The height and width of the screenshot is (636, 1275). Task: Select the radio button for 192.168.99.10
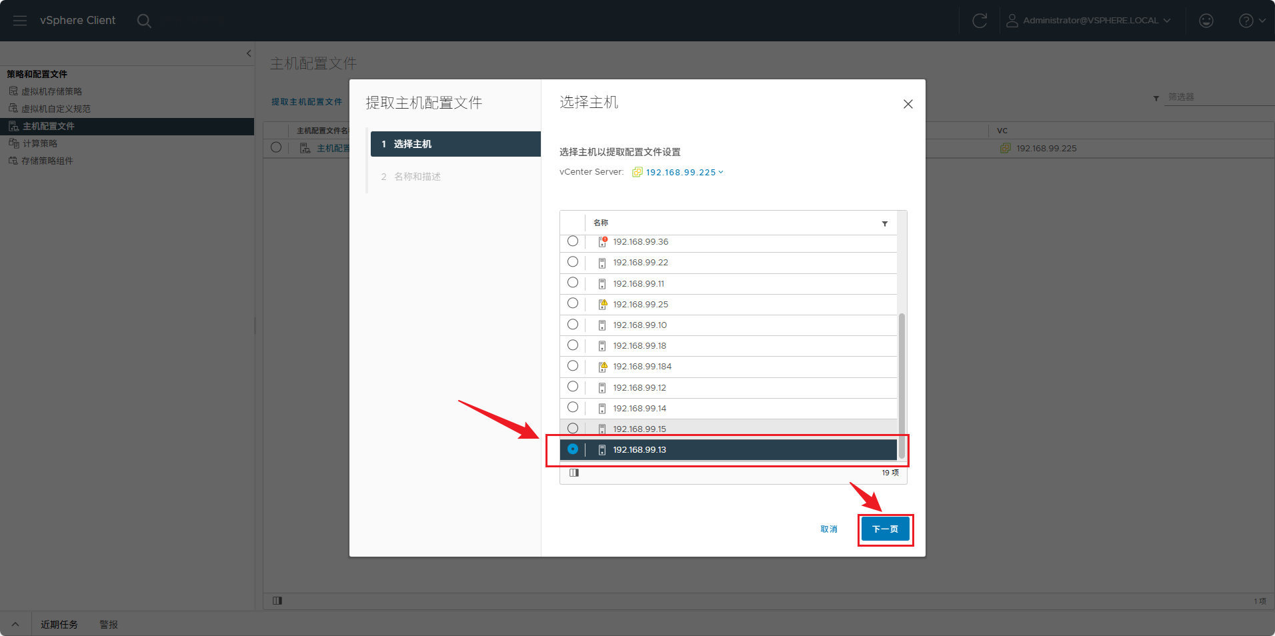(573, 325)
